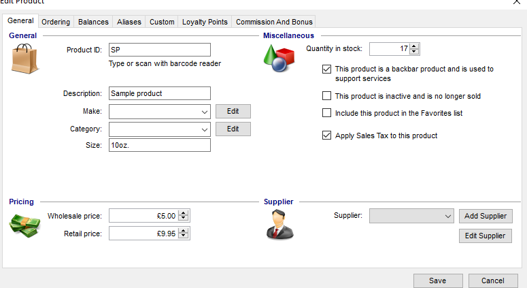Click the cash stack Pricing icon
This screenshot has width=527, height=288.
(x=24, y=226)
